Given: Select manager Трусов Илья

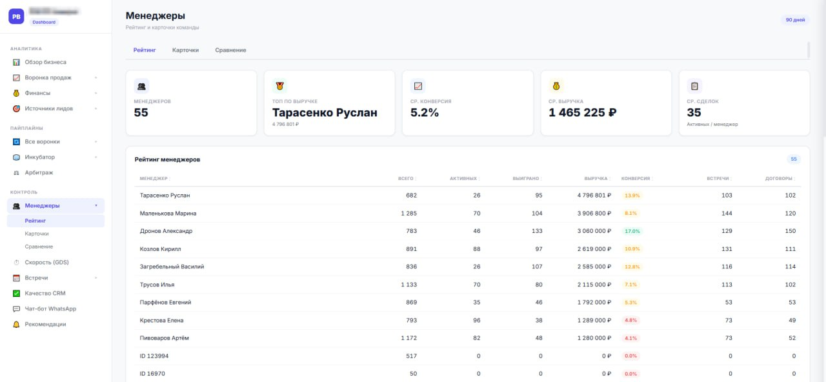Looking at the screenshot, I should 157,285.
